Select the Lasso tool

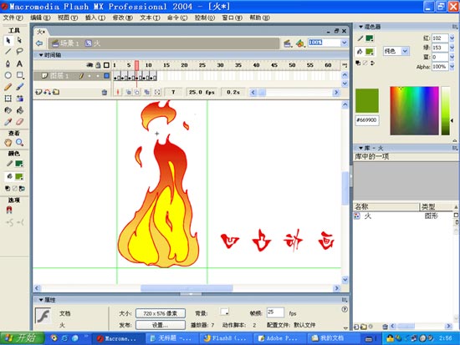[19, 52]
